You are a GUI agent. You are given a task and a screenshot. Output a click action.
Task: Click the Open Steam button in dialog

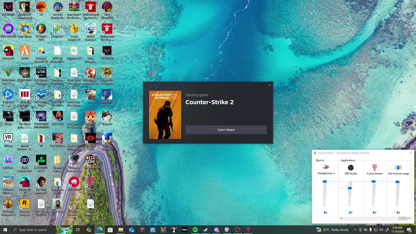pos(226,130)
